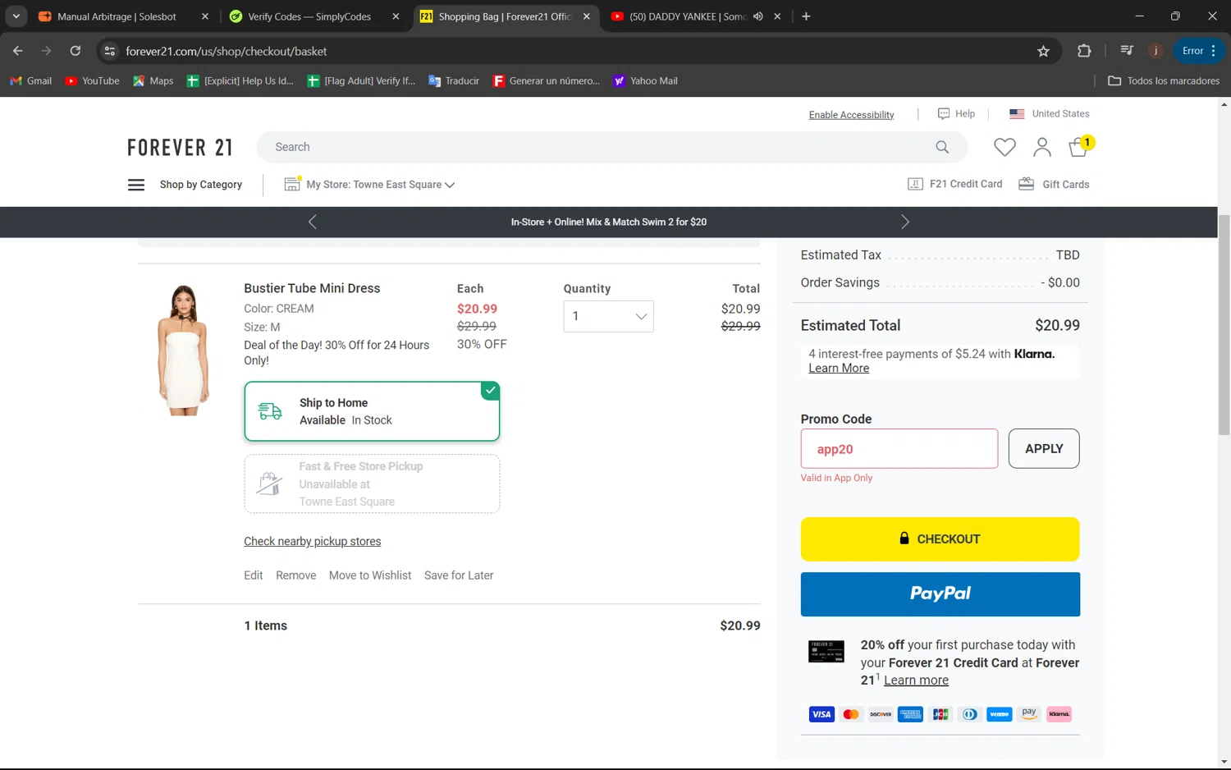This screenshot has width=1231, height=770.
Task: Open the Traducir bookmark
Action: click(454, 80)
